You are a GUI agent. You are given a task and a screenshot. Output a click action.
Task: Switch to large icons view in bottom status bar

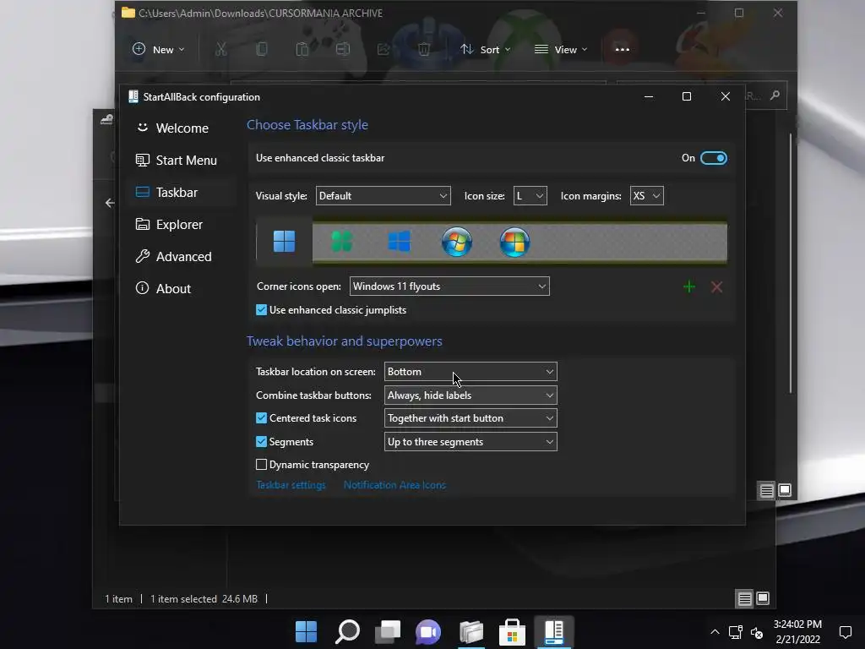click(763, 599)
